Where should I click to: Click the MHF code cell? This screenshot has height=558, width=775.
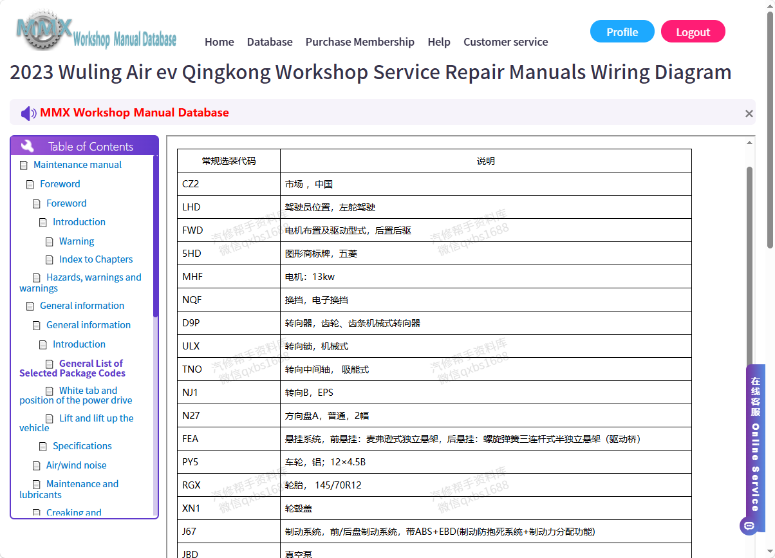point(229,277)
